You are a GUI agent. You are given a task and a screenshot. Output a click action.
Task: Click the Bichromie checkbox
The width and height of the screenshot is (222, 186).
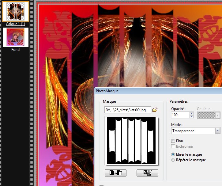click(x=173, y=146)
